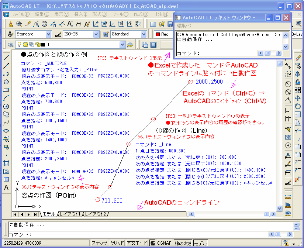Click the main command line input
This screenshot has width=304, height=248.
(x=138, y=234)
